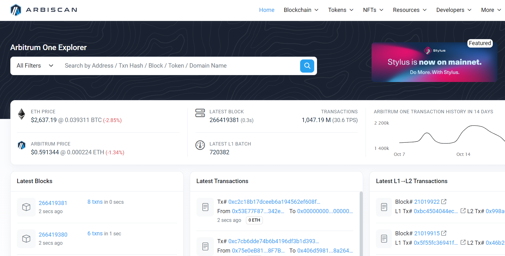The height and width of the screenshot is (256, 505).
Task: Open Block# 21019922 link
Action: point(427,202)
